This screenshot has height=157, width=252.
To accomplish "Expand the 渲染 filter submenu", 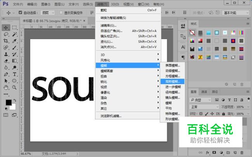I will click(128, 98).
